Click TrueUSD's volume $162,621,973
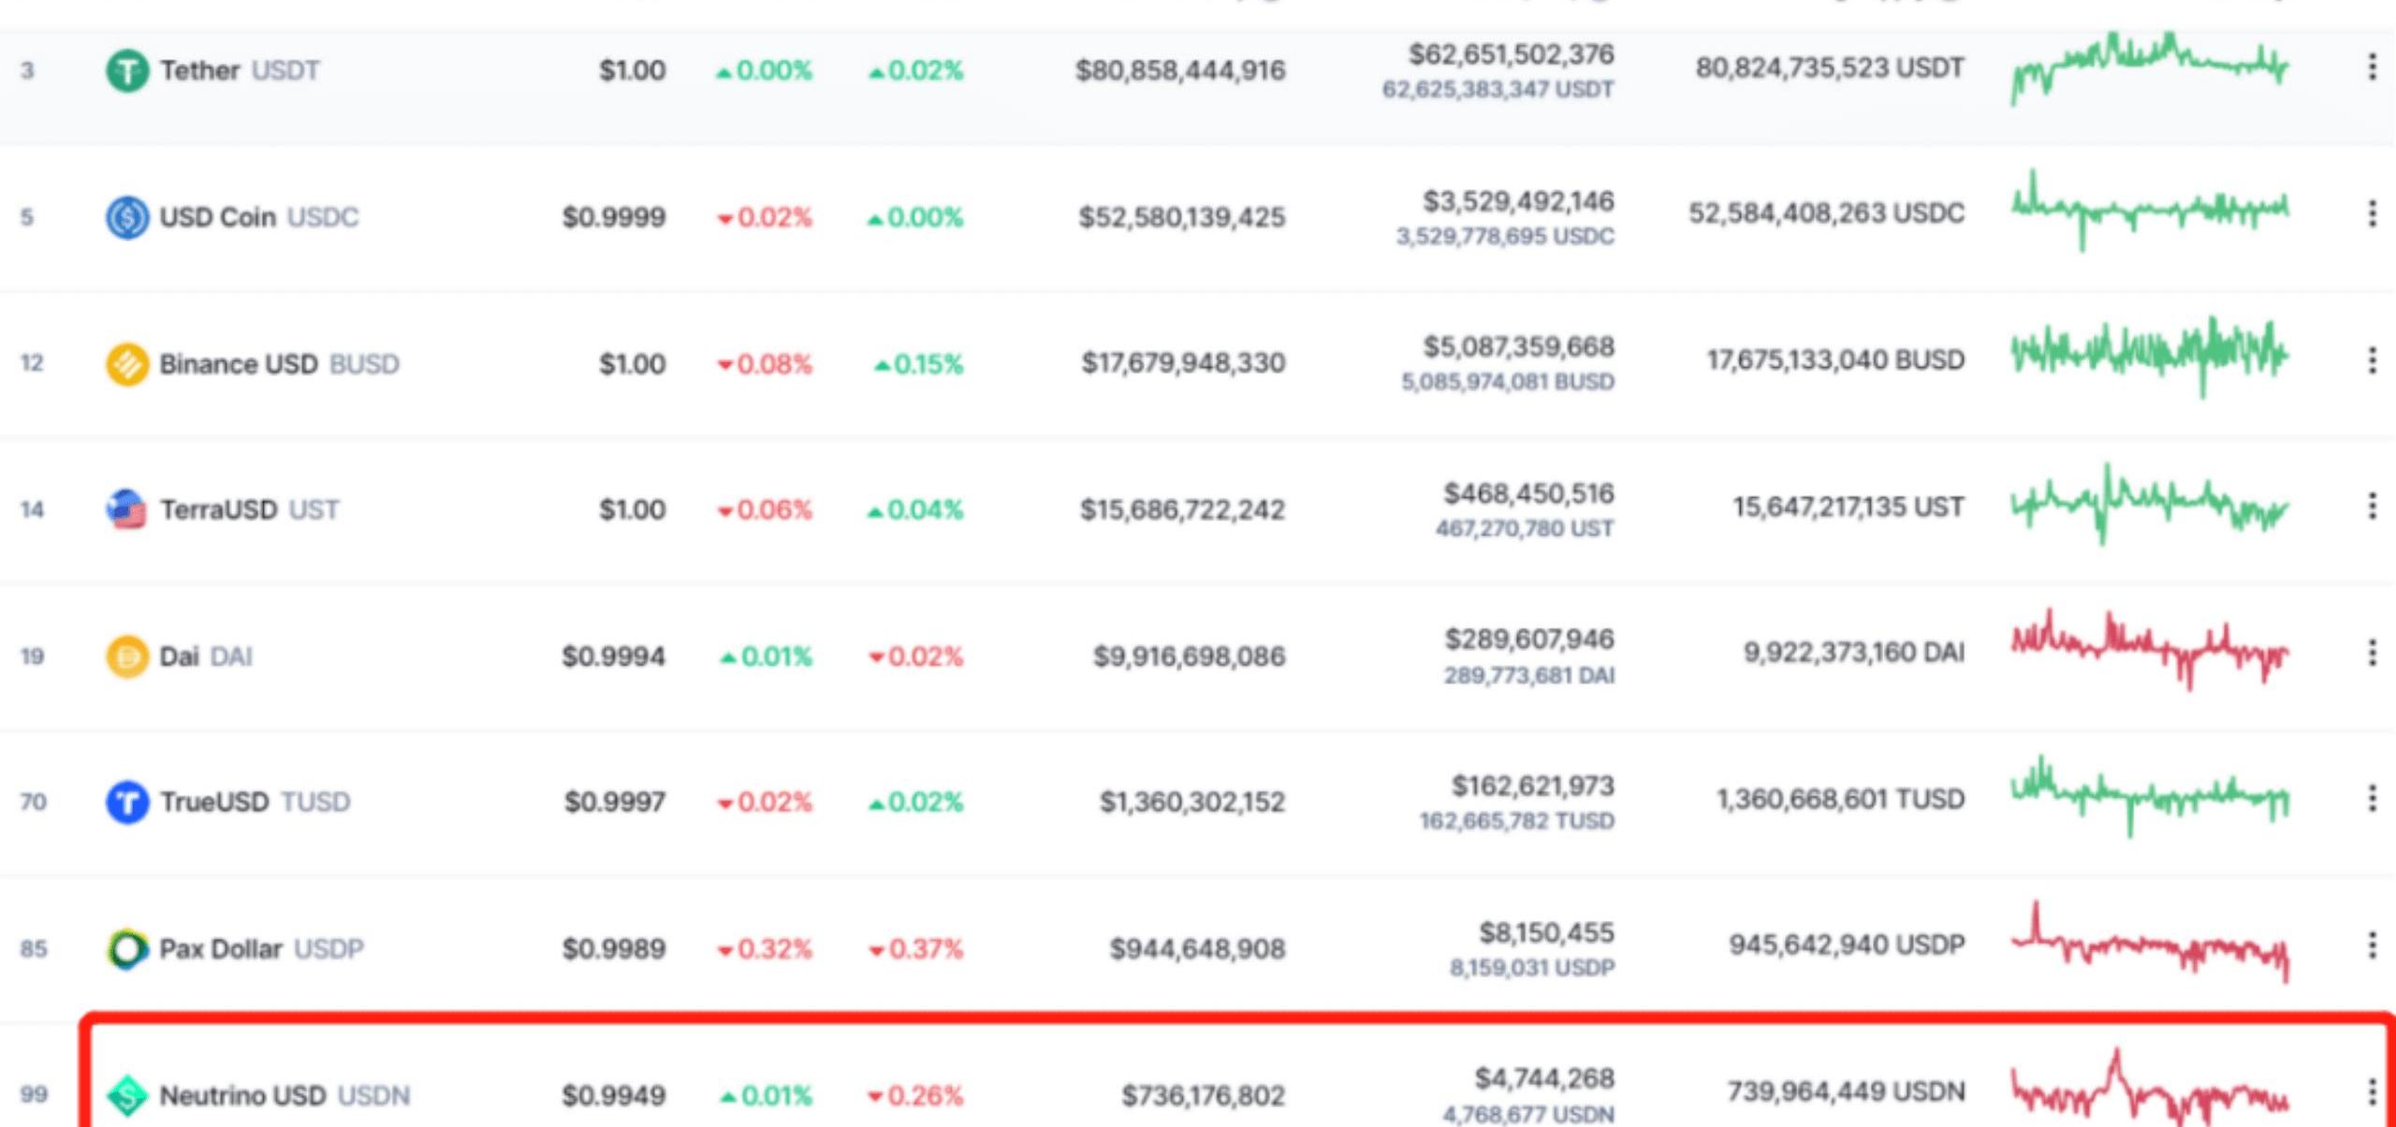The width and height of the screenshot is (2396, 1127). click(1533, 785)
